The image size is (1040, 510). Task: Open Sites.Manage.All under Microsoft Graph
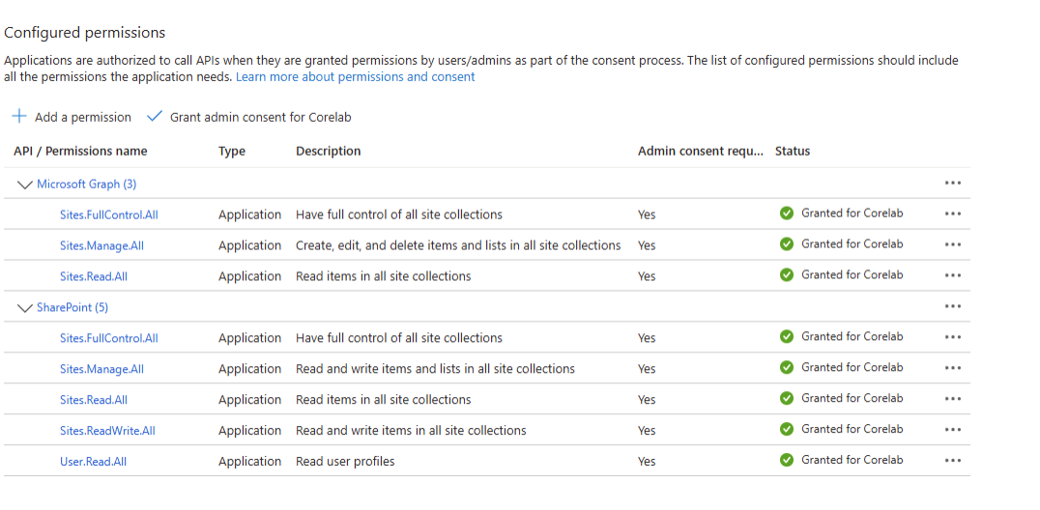tap(101, 245)
